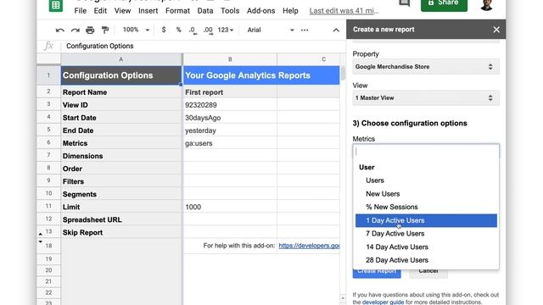Choose 28 Day Active Users option
The image size is (543, 305).
tap(426, 260)
